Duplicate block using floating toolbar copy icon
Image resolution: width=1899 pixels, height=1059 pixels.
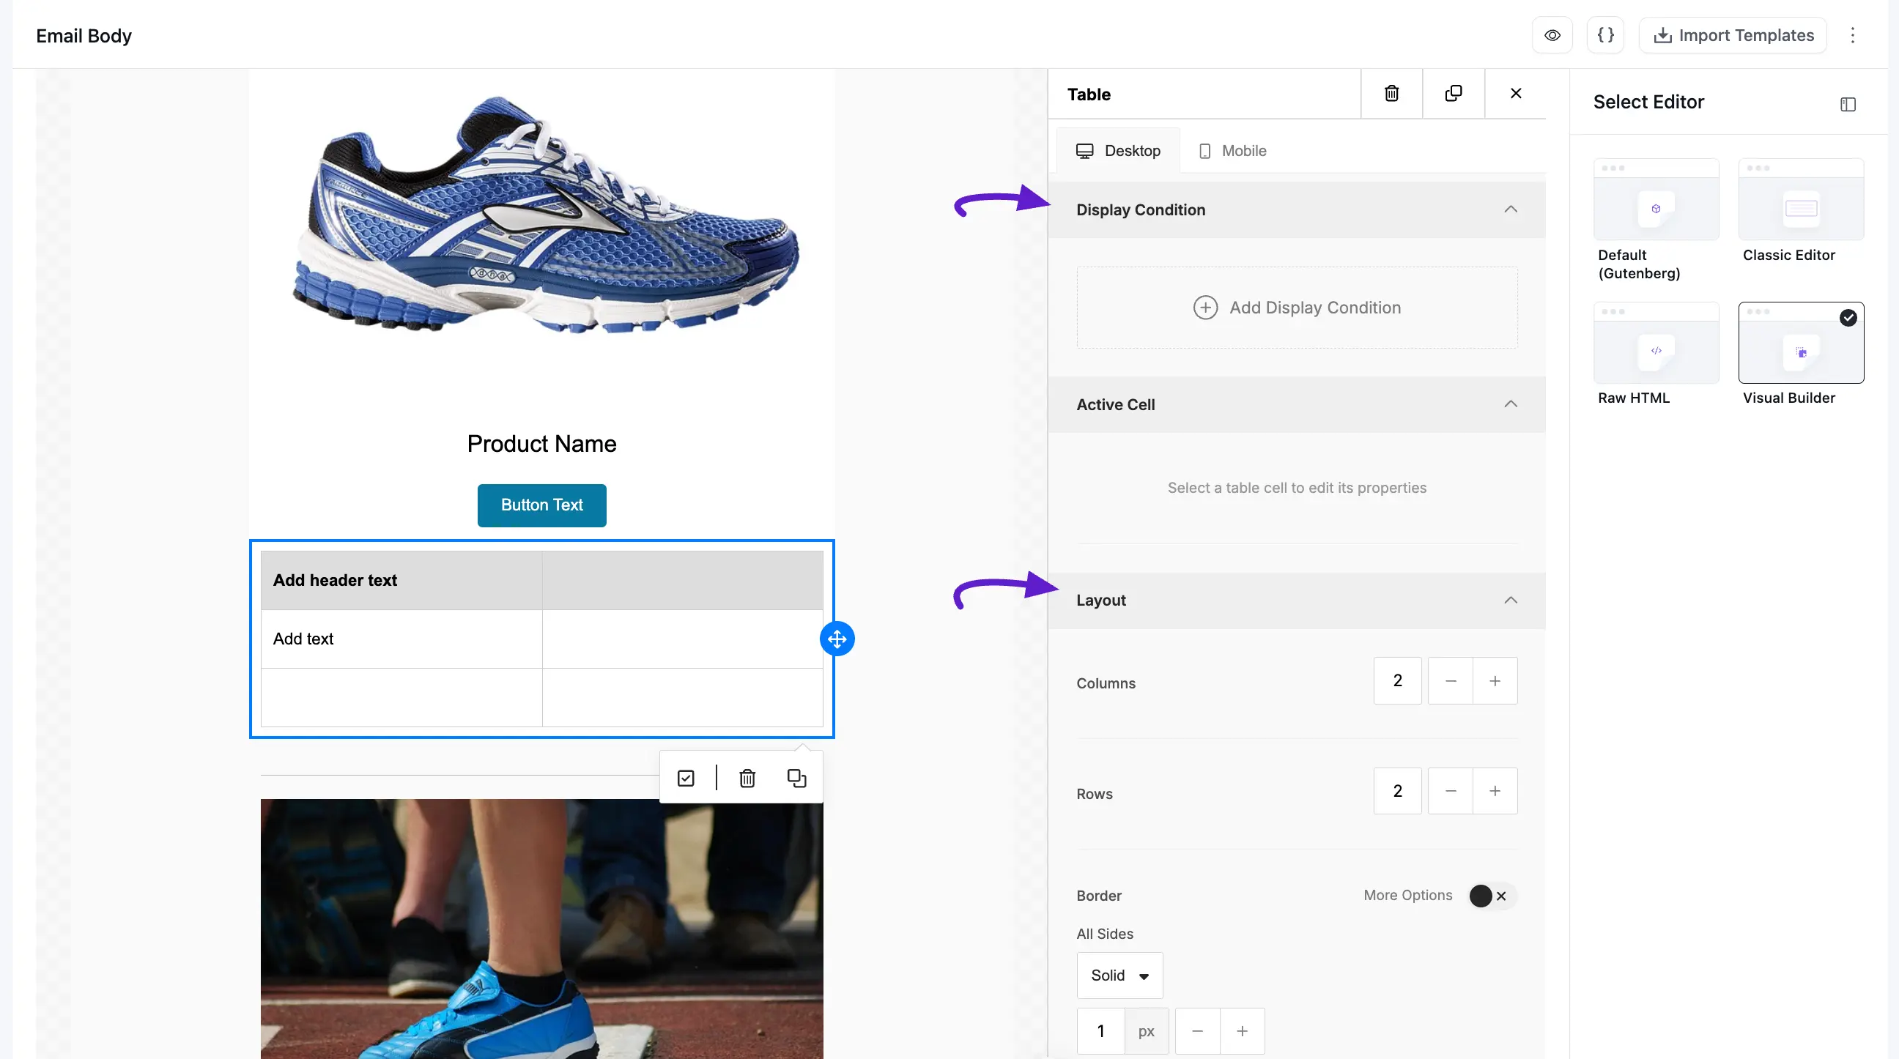(797, 779)
